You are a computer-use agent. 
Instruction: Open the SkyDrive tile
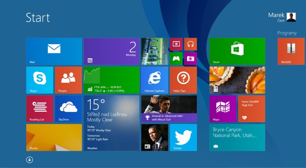tap(68, 109)
